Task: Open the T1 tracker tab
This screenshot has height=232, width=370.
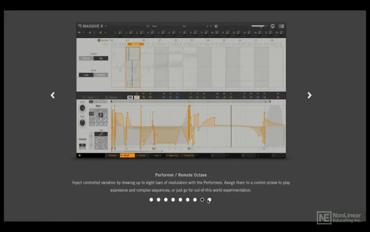Action: point(244,97)
